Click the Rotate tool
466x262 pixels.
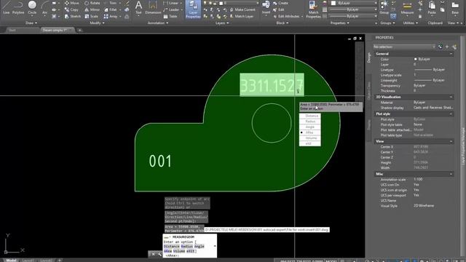[92, 3]
